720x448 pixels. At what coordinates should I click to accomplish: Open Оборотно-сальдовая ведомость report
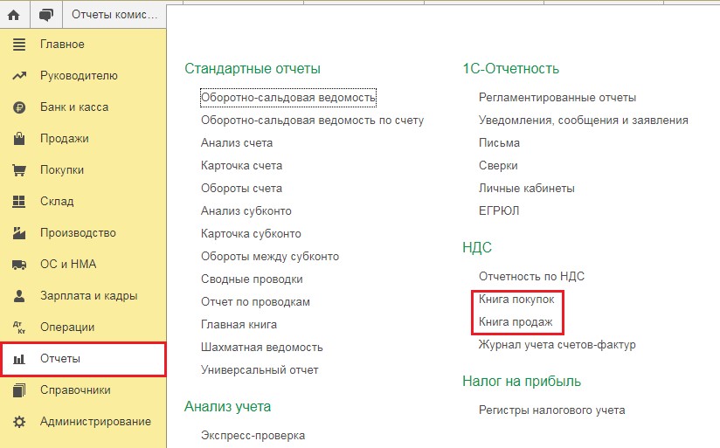point(288,98)
